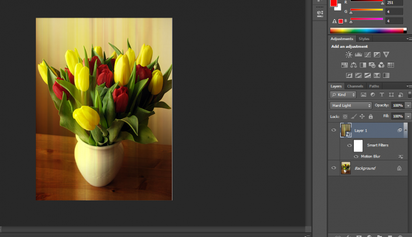Click the Smart Filters mask thumbnail
The height and width of the screenshot is (237, 412).
click(358, 146)
